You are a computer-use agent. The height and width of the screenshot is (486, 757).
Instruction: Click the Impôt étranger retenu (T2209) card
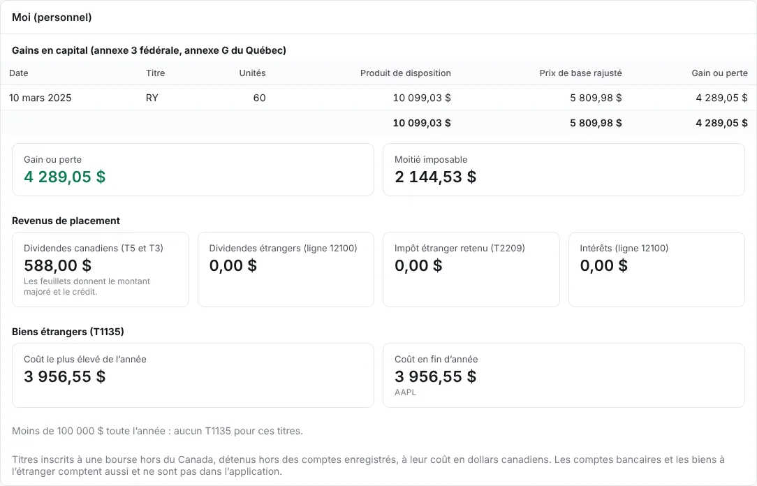click(471, 270)
